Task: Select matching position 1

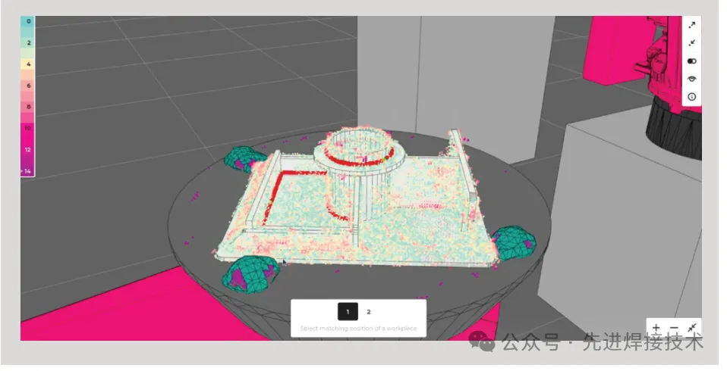Action: pyautogui.click(x=348, y=311)
